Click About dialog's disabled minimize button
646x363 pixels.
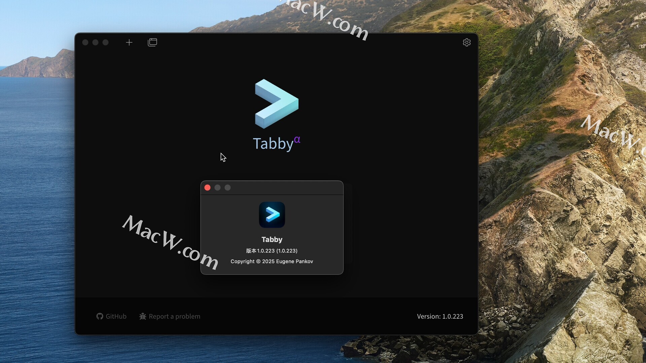218,188
